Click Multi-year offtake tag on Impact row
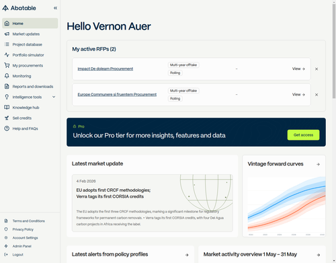336x263 pixels. pyautogui.click(x=183, y=65)
